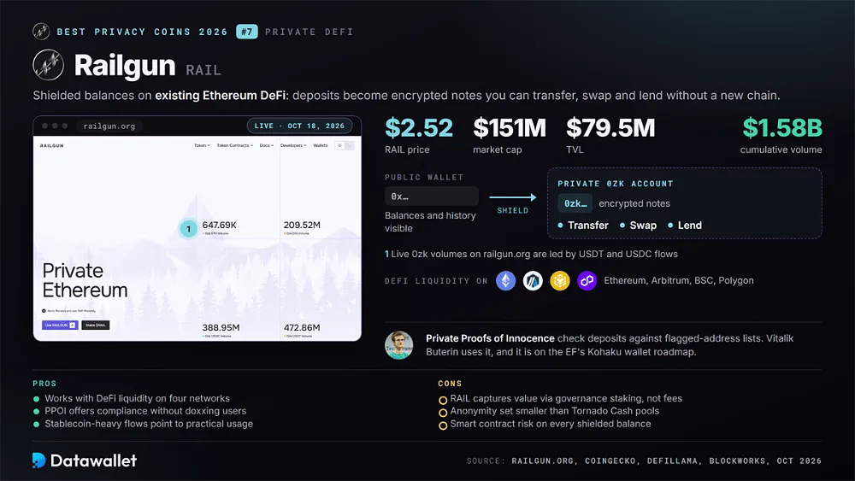Screen dimensions: 855x481
Task: Click the Stake $RAIL button
Action: pyautogui.click(x=96, y=326)
